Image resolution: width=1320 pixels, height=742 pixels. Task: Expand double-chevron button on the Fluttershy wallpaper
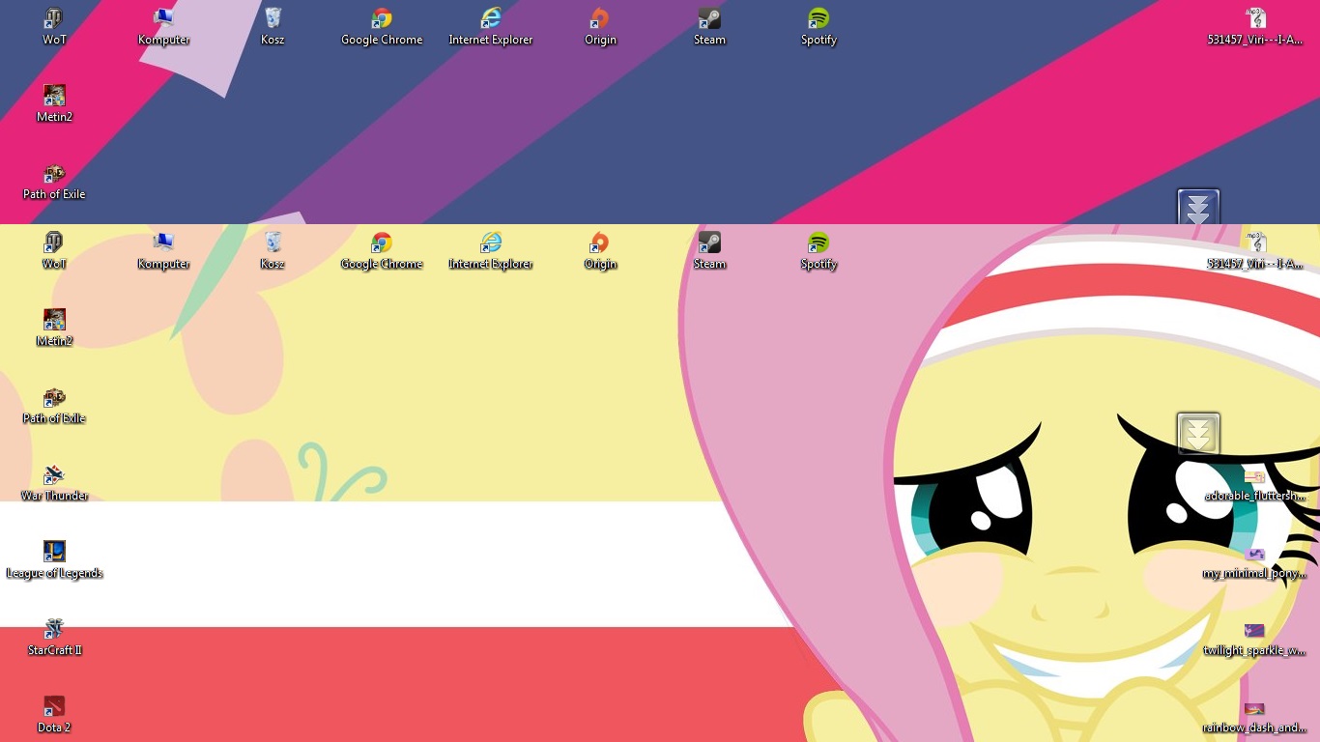point(1198,434)
